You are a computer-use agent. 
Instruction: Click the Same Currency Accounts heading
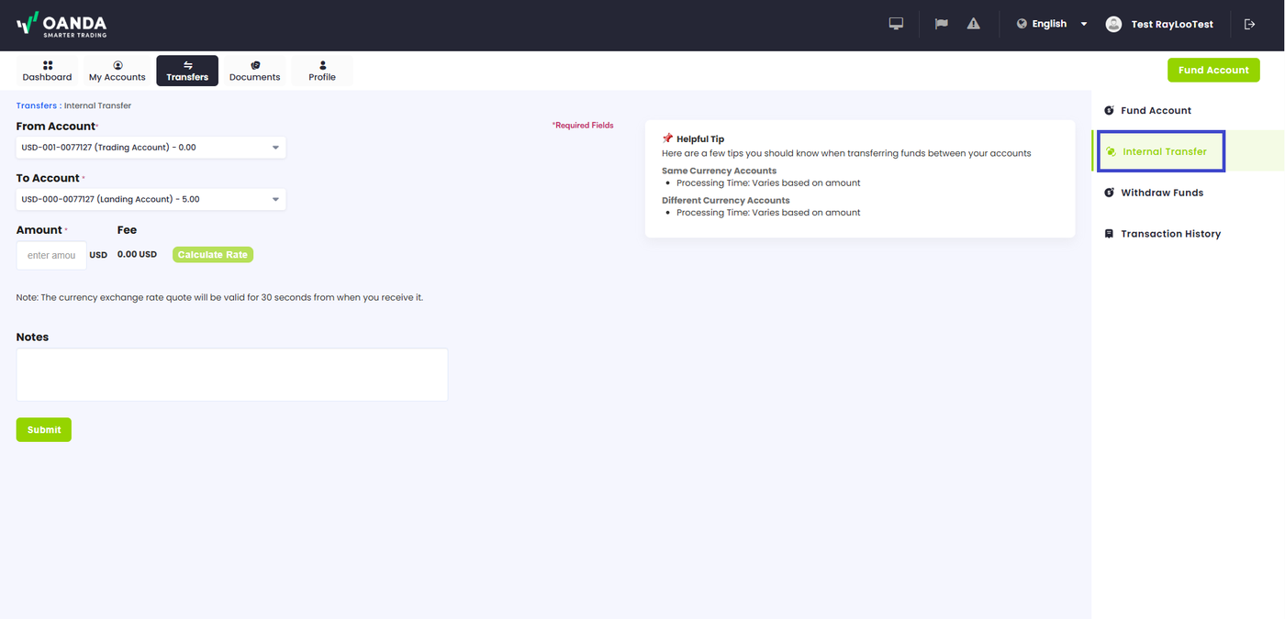pyautogui.click(x=719, y=171)
